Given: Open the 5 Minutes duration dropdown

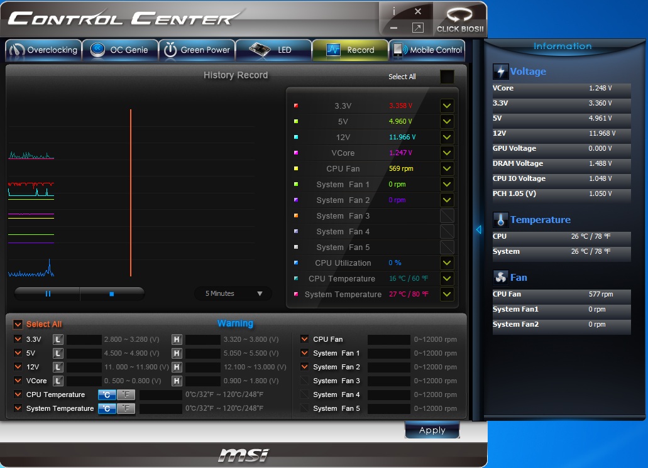Looking at the screenshot, I should tap(233, 294).
